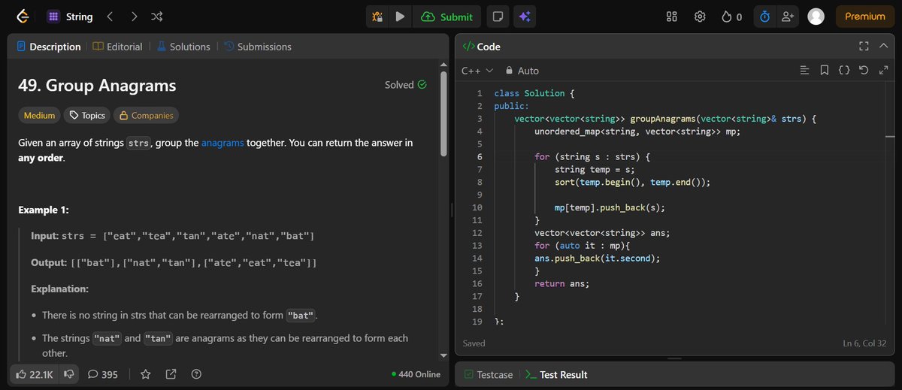Select line number 6 in gutter
This screenshot has width=902, height=390.
(479, 156)
